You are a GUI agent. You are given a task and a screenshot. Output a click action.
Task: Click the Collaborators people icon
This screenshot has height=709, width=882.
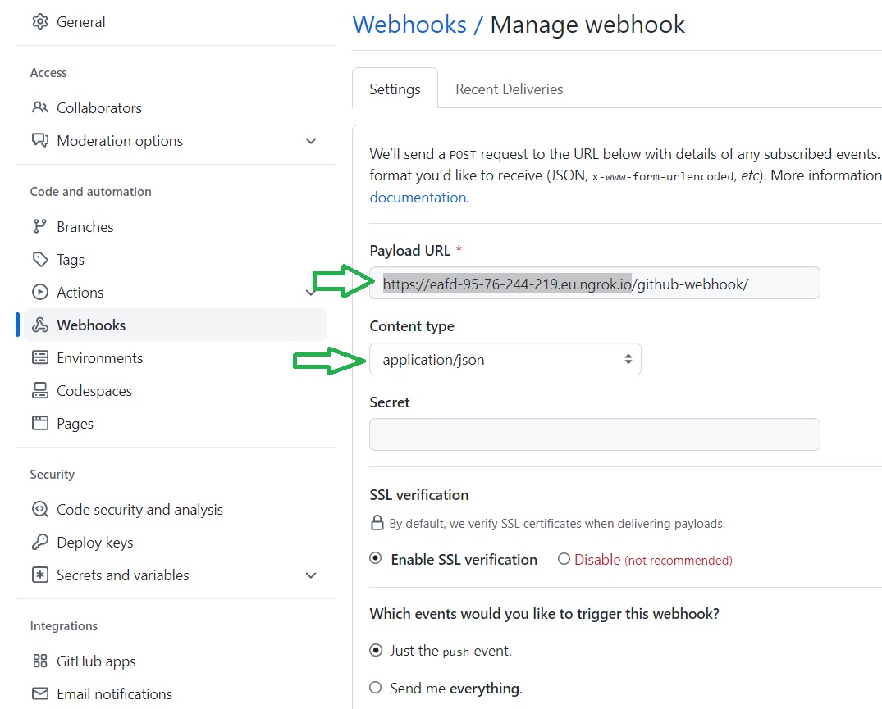(x=39, y=108)
